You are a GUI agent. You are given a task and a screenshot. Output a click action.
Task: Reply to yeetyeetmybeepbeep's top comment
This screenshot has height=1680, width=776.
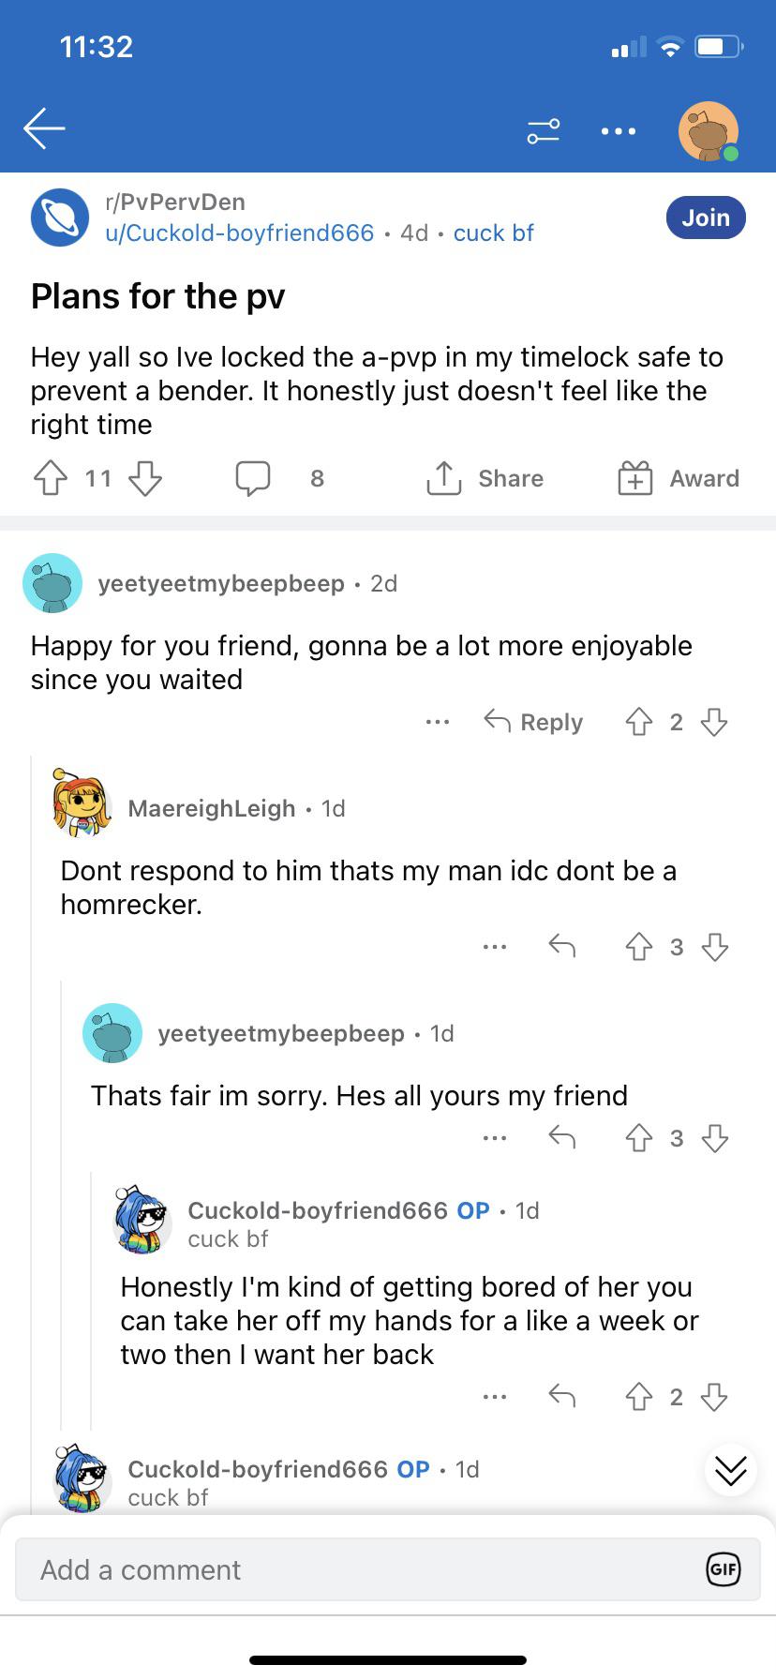533,722
